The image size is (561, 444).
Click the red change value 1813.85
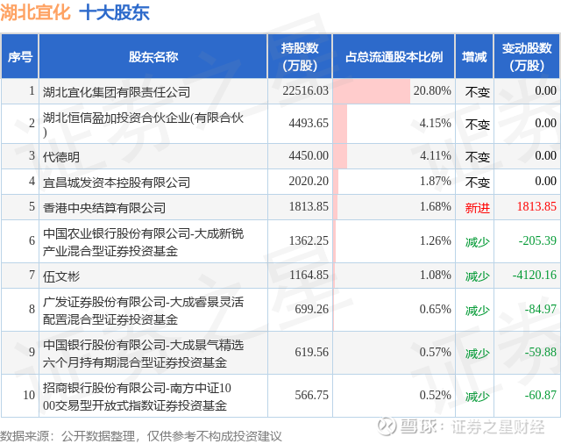(536, 206)
